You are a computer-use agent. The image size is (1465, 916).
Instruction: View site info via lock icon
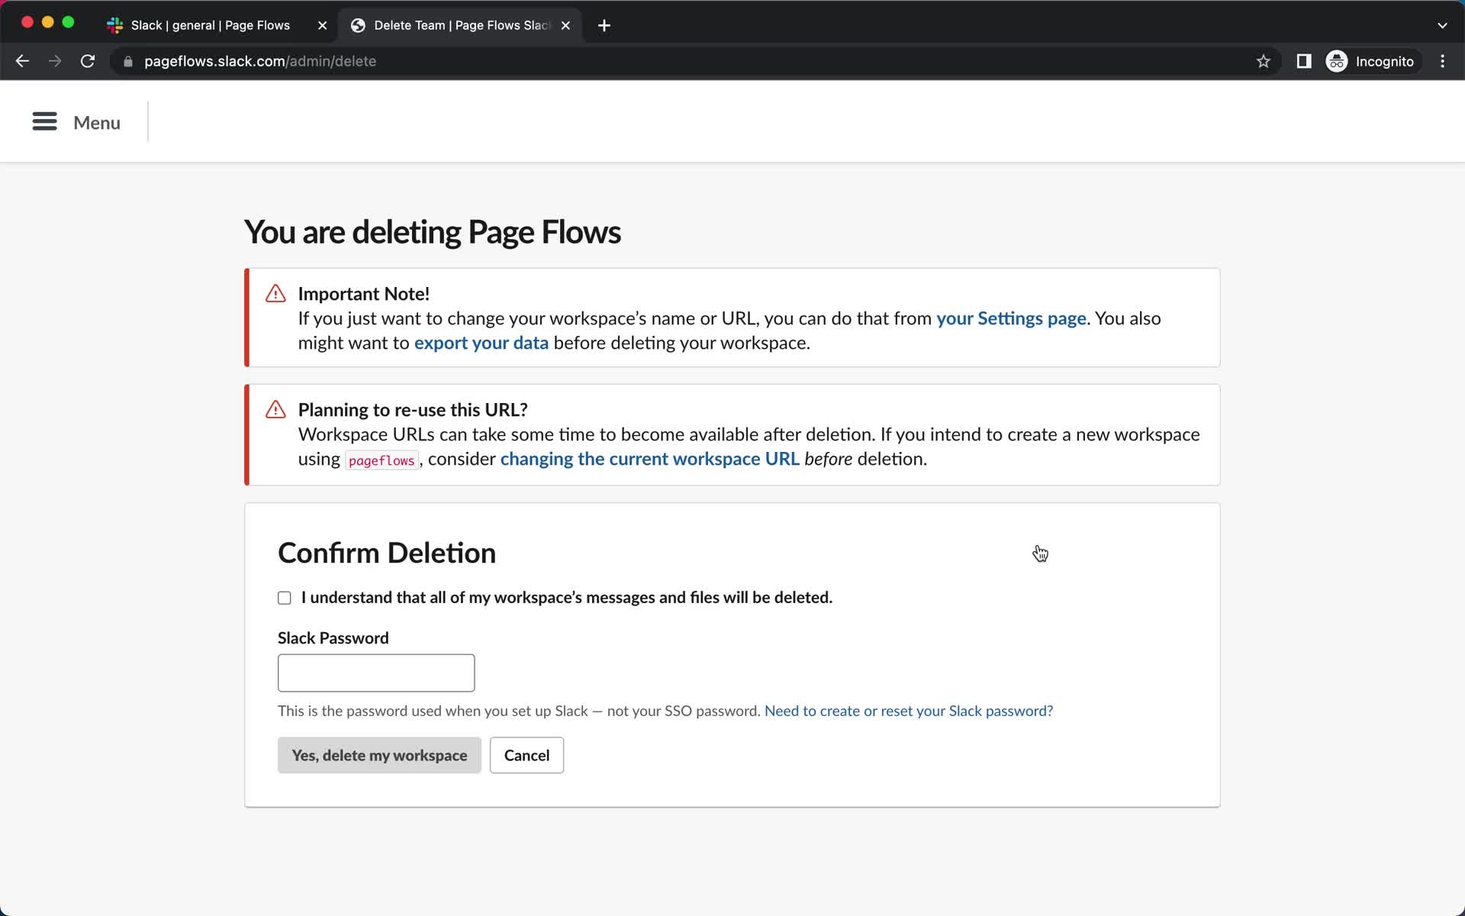point(128,61)
